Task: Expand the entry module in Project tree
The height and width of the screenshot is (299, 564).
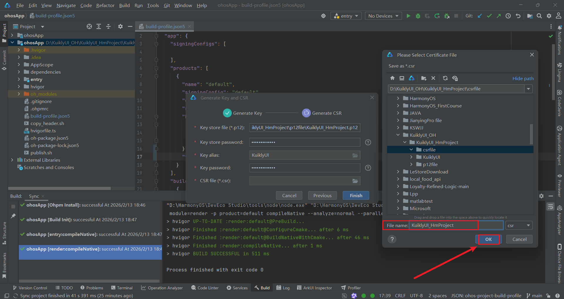Action: (19, 79)
